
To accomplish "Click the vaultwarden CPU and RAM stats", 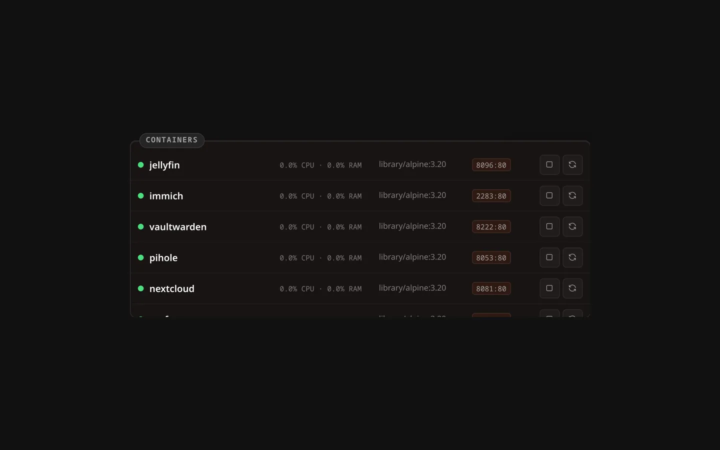I will point(320,227).
